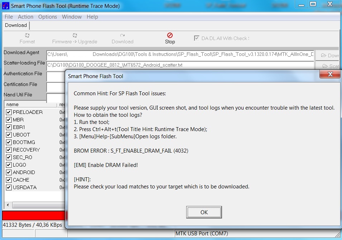Image resolution: width=342 pixels, height=240 pixels.
Task: Open the Options menu
Action: (x=48, y=17)
